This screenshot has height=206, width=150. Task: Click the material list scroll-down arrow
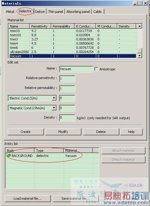pyautogui.click(x=139, y=56)
